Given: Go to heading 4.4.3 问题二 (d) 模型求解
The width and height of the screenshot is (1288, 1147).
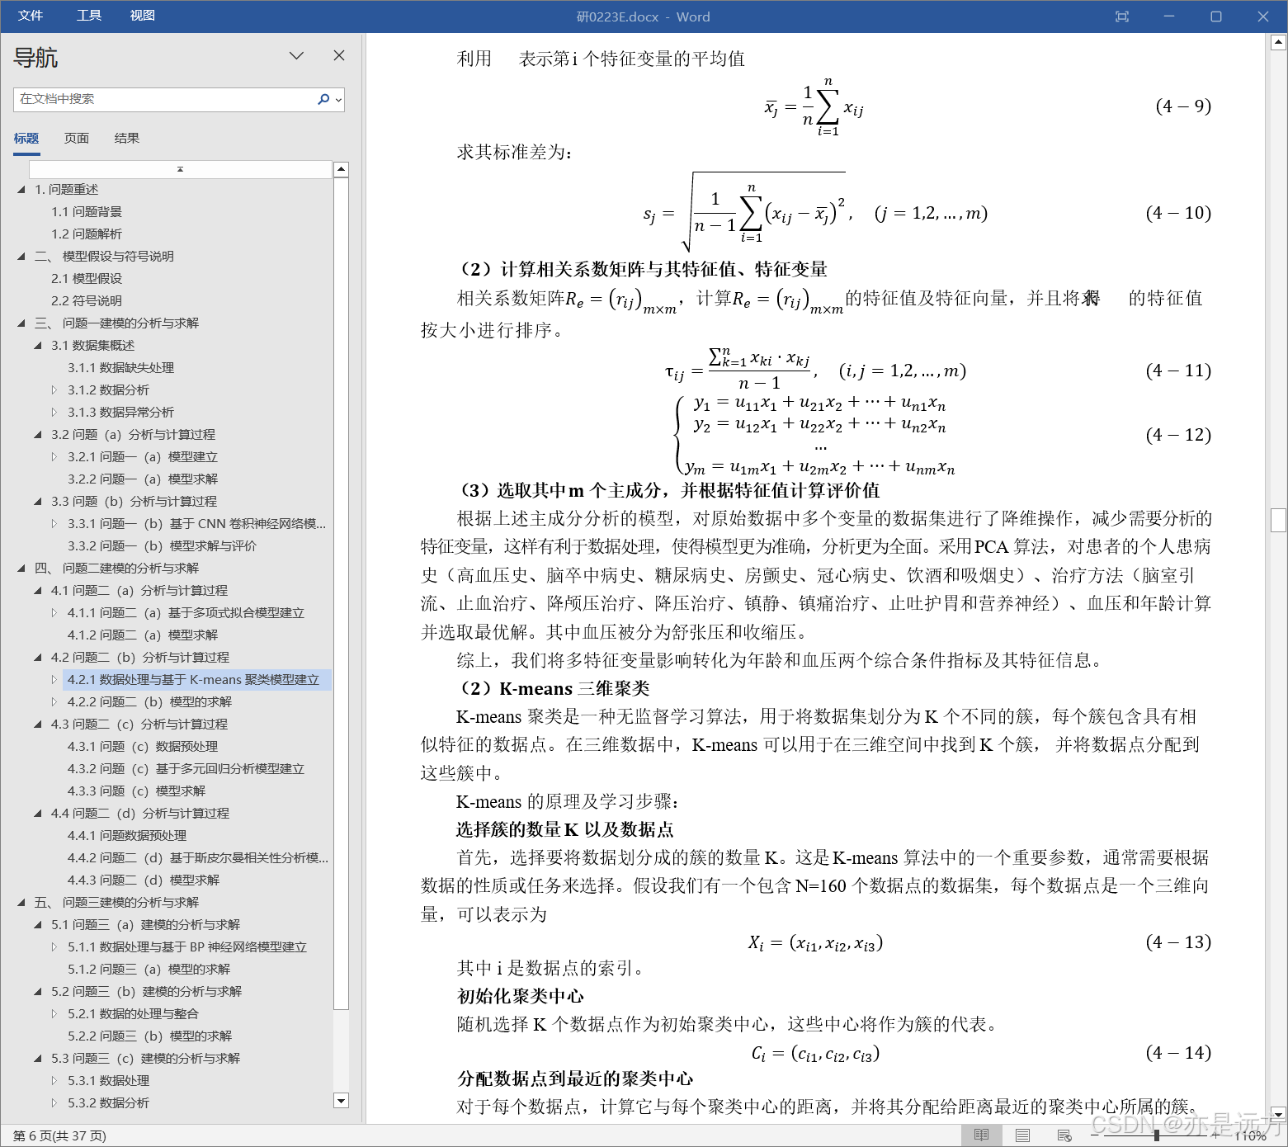Looking at the screenshot, I should (x=144, y=880).
